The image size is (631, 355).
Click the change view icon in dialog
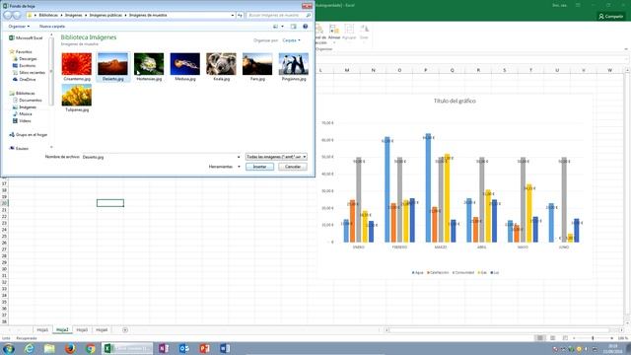click(276, 27)
